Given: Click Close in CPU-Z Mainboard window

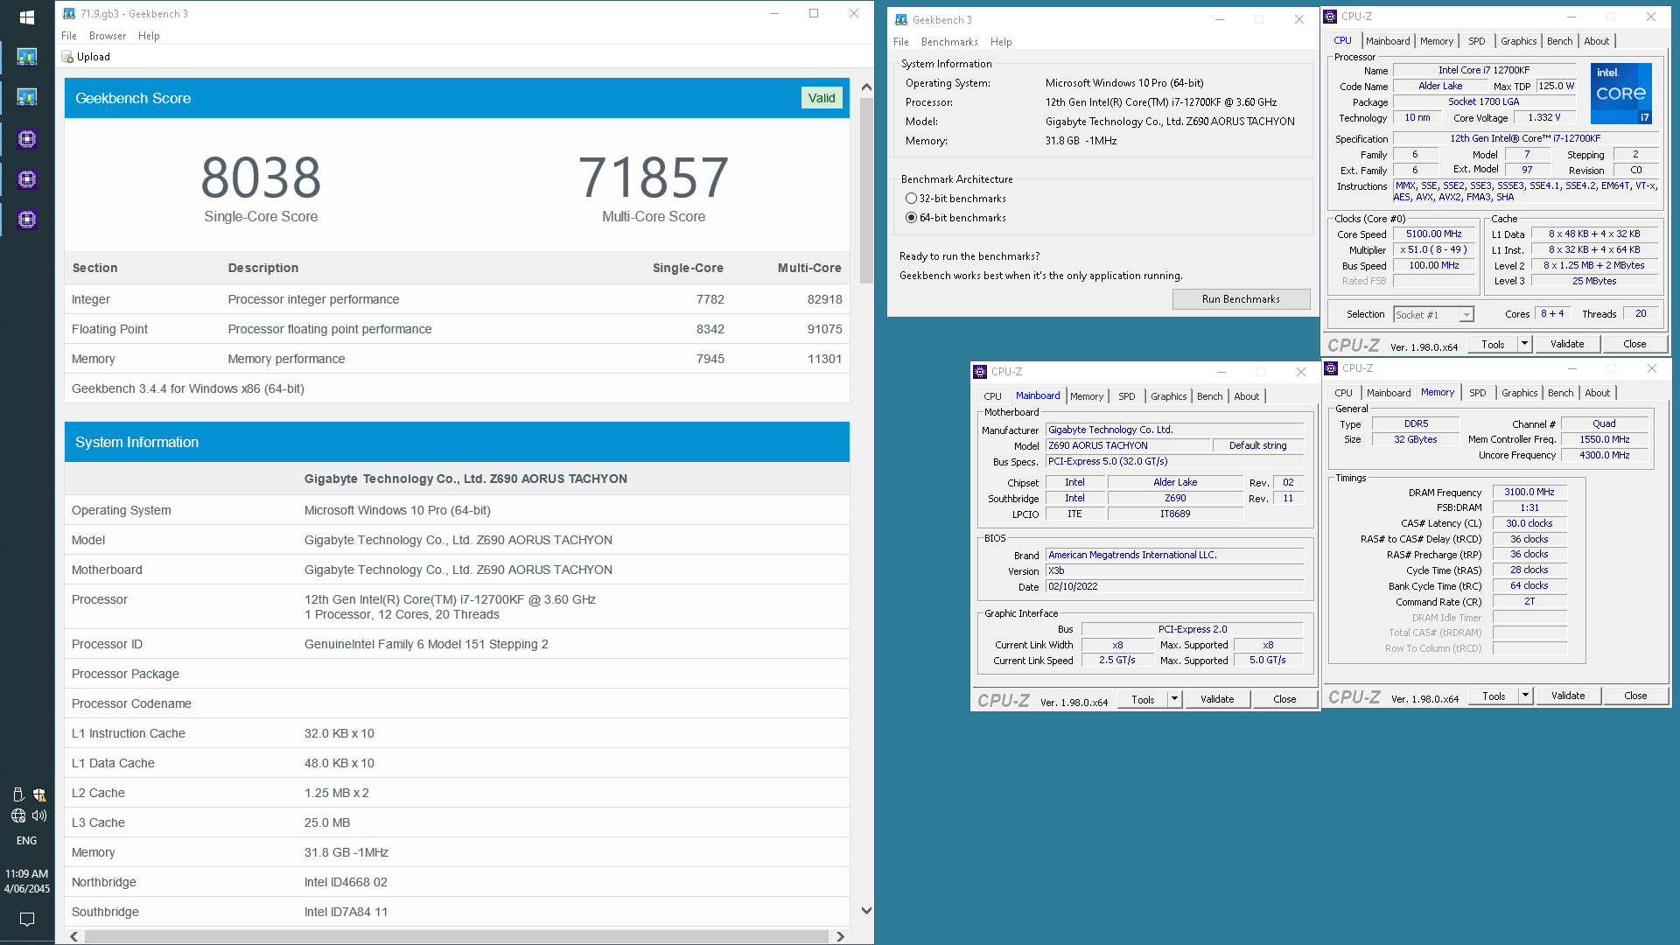Looking at the screenshot, I should click(x=1284, y=699).
